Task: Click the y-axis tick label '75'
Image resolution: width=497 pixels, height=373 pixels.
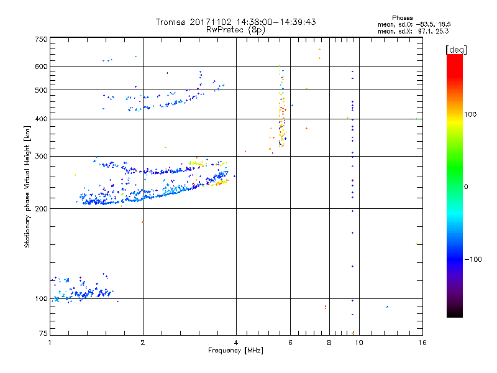Action: coord(43,333)
